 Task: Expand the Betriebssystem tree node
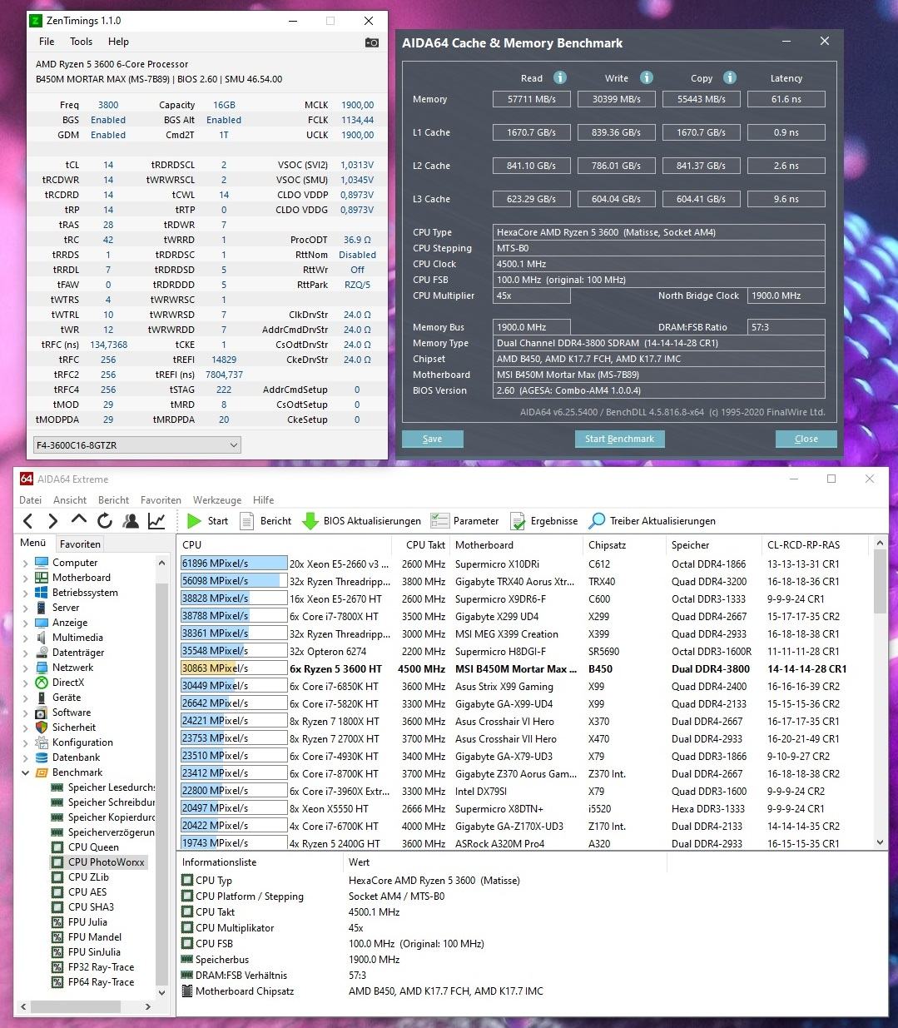pos(25,593)
